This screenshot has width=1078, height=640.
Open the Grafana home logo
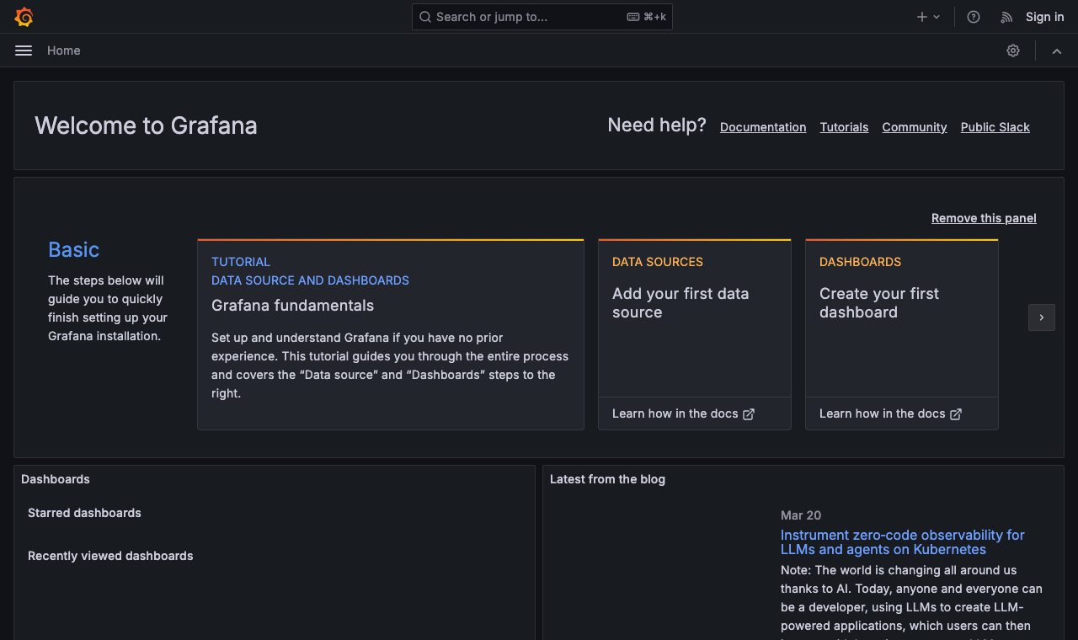point(24,17)
